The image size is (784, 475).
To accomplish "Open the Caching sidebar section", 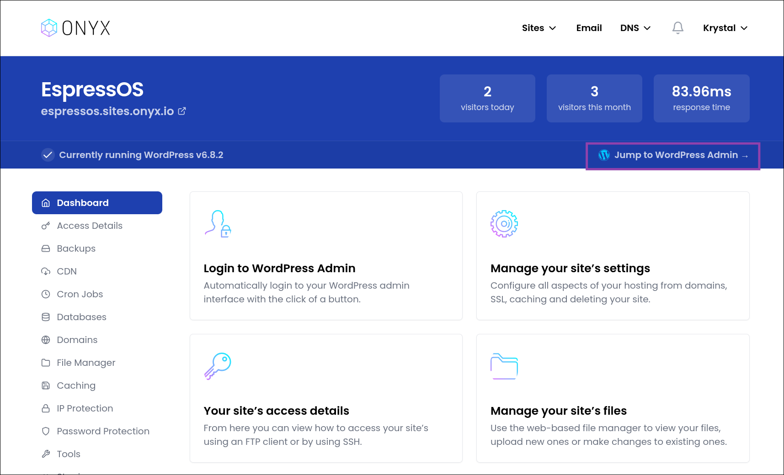I will tap(97, 385).
